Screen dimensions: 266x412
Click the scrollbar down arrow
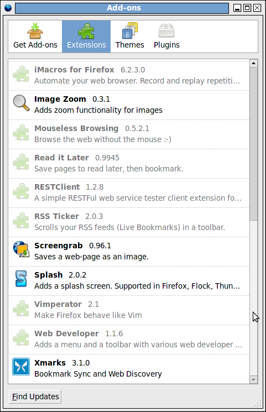[253, 380]
